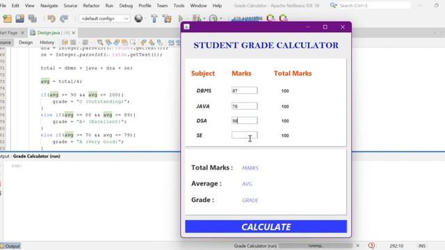
Task: Click the DSA marks input field
Action: click(x=244, y=120)
